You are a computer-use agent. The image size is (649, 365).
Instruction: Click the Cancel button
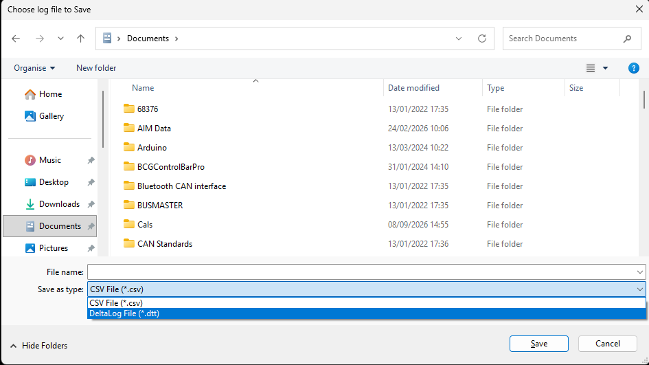(x=608, y=344)
